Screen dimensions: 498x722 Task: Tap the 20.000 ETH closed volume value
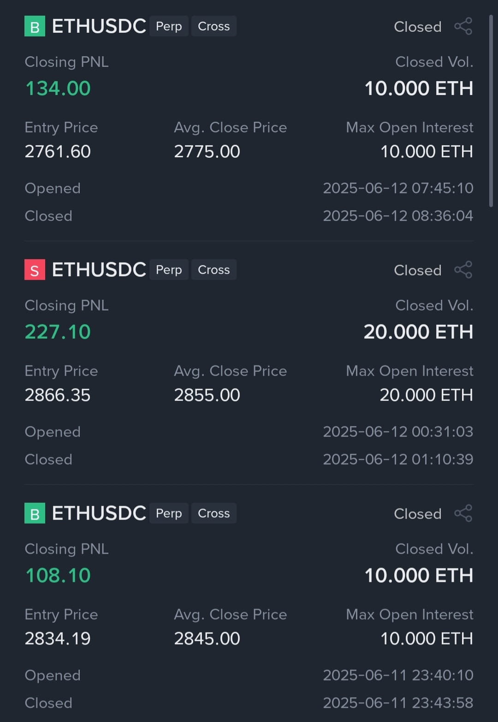pyautogui.click(x=418, y=332)
